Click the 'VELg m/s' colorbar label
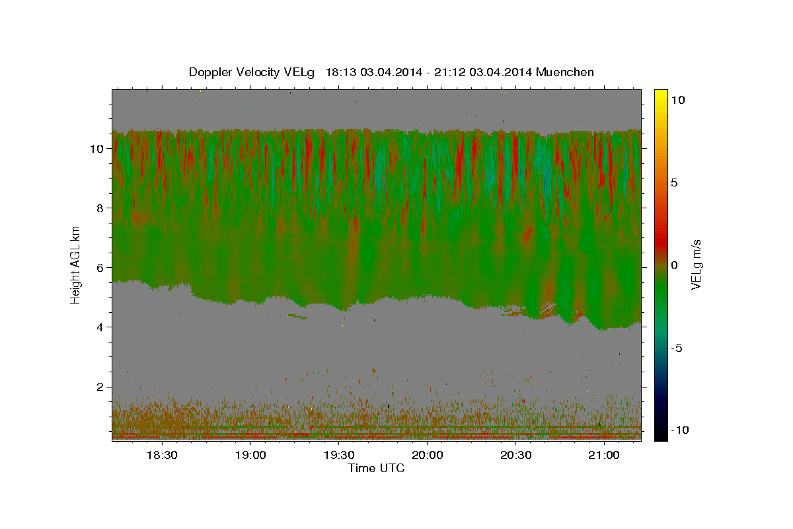This screenshot has height=529, width=793. click(x=696, y=264)
